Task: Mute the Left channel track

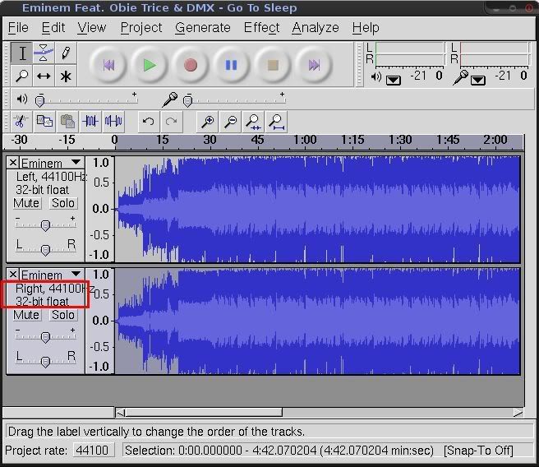Action: pyautogui.click(x=26, y=203)
